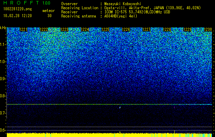Click the 1222 time marker
The image size is (215, 137).
44,29
